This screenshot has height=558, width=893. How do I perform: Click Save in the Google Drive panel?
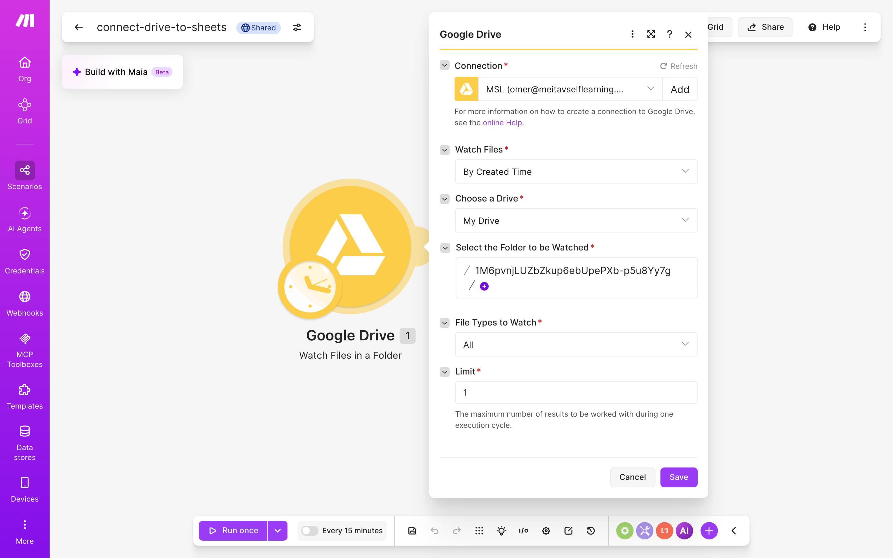point(679,477)
